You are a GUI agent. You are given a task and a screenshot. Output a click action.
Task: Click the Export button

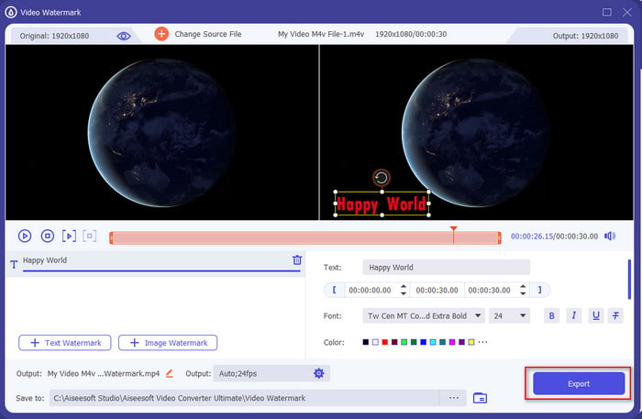(578, 383)
